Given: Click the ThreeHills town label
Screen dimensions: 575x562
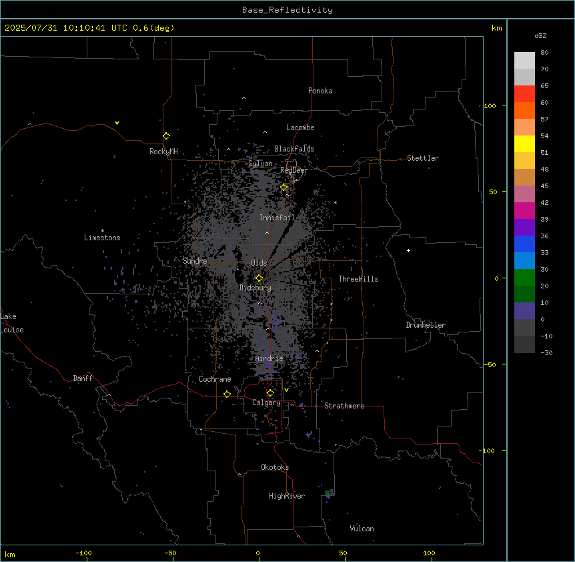Looking at the screenshot, I should (x=358, y=279).
